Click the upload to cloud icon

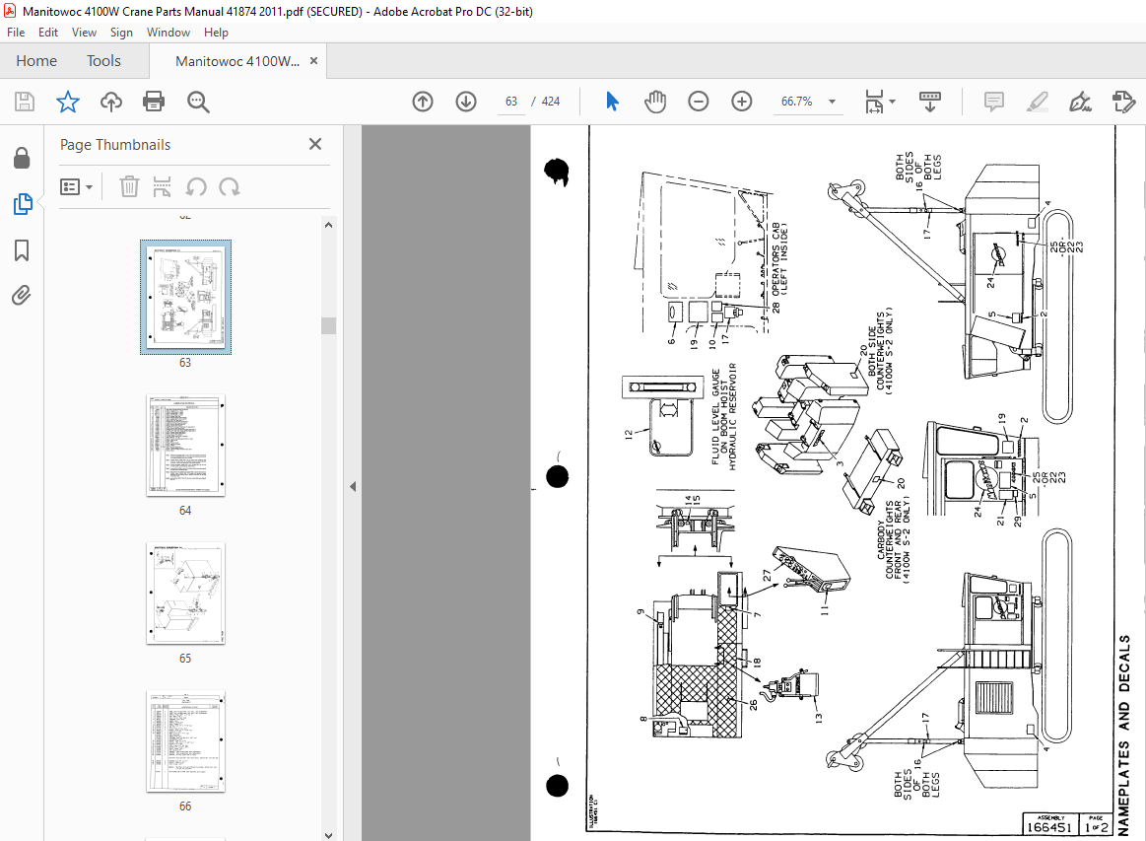111,102
